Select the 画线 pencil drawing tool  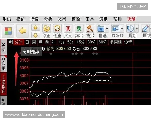tap(145, 28)
